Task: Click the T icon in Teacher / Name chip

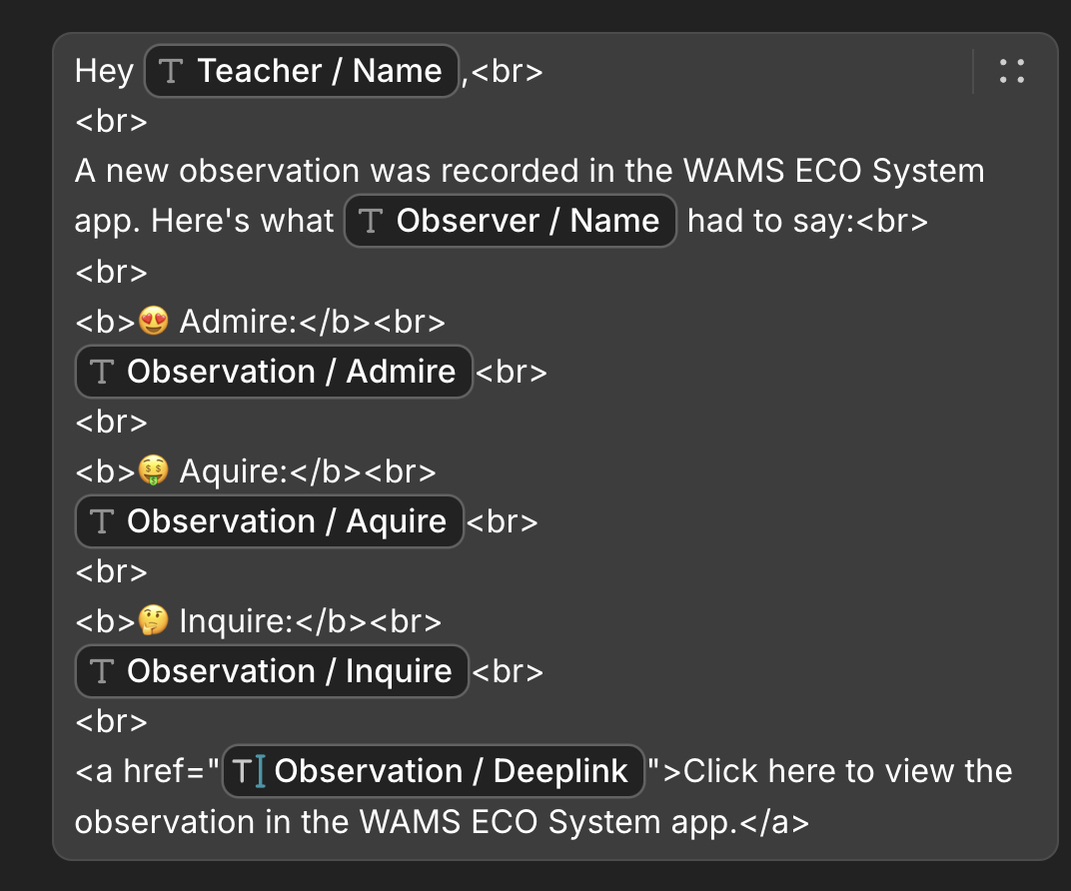Action: click(171, 71)
